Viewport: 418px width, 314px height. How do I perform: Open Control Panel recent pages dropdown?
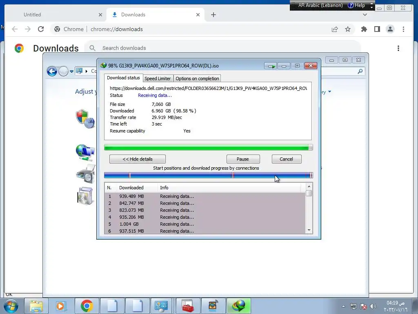(x=71, y=72)
